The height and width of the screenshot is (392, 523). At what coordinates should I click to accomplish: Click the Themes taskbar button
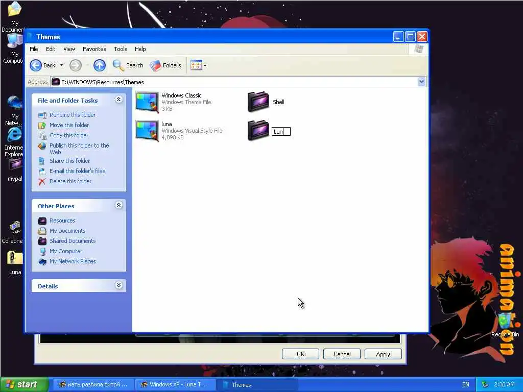pyautogui.click(x=257, y=385)
